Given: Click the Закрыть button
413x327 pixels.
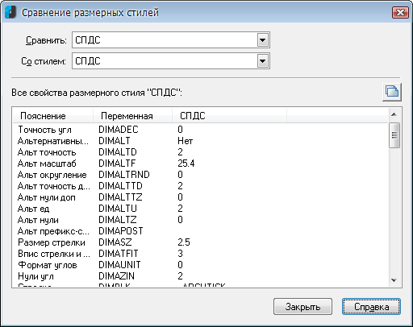Looking at the screenshot, I should coord(302,306).
